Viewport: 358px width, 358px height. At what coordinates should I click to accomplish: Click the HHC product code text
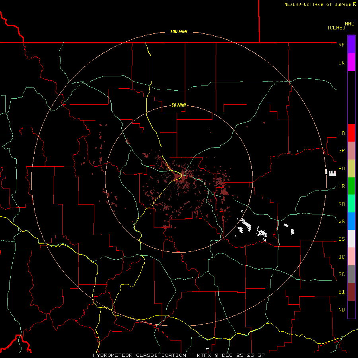350,24
